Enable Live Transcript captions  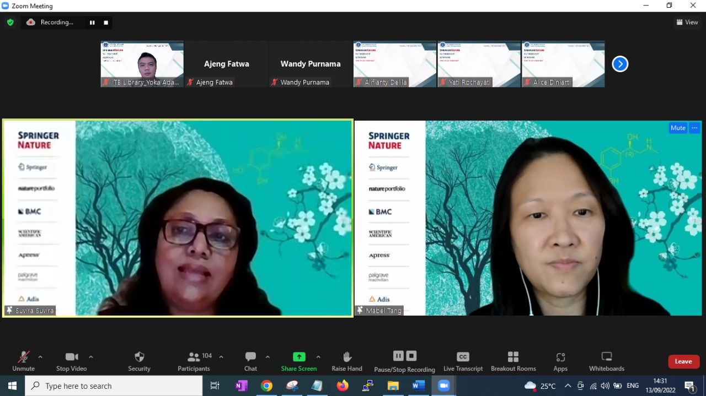coord(463,361)
